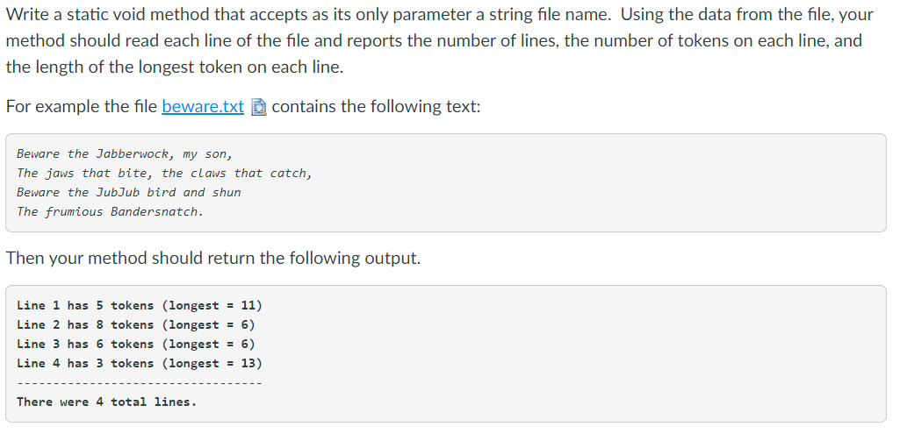
Task: Click the 'Then your method should return' sentence
Action: 213,258
